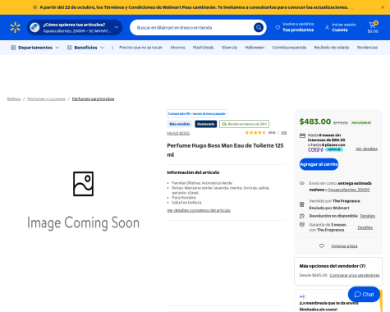Image resolution: width=390 pixels, height=312 pixels.
Task: Go to Perfumes para hombre breadcrumb
Action: [x=93, y=99]
